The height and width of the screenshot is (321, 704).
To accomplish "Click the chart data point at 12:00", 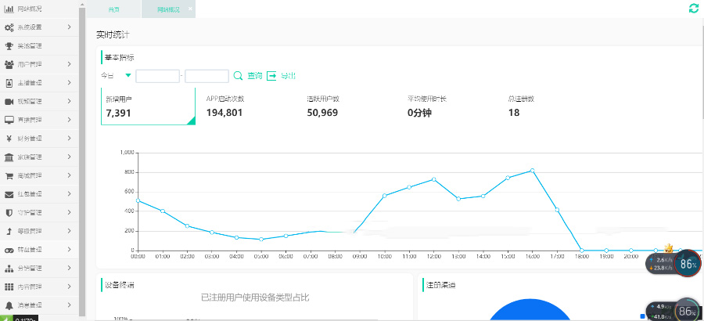I will [x=433, y=179].
